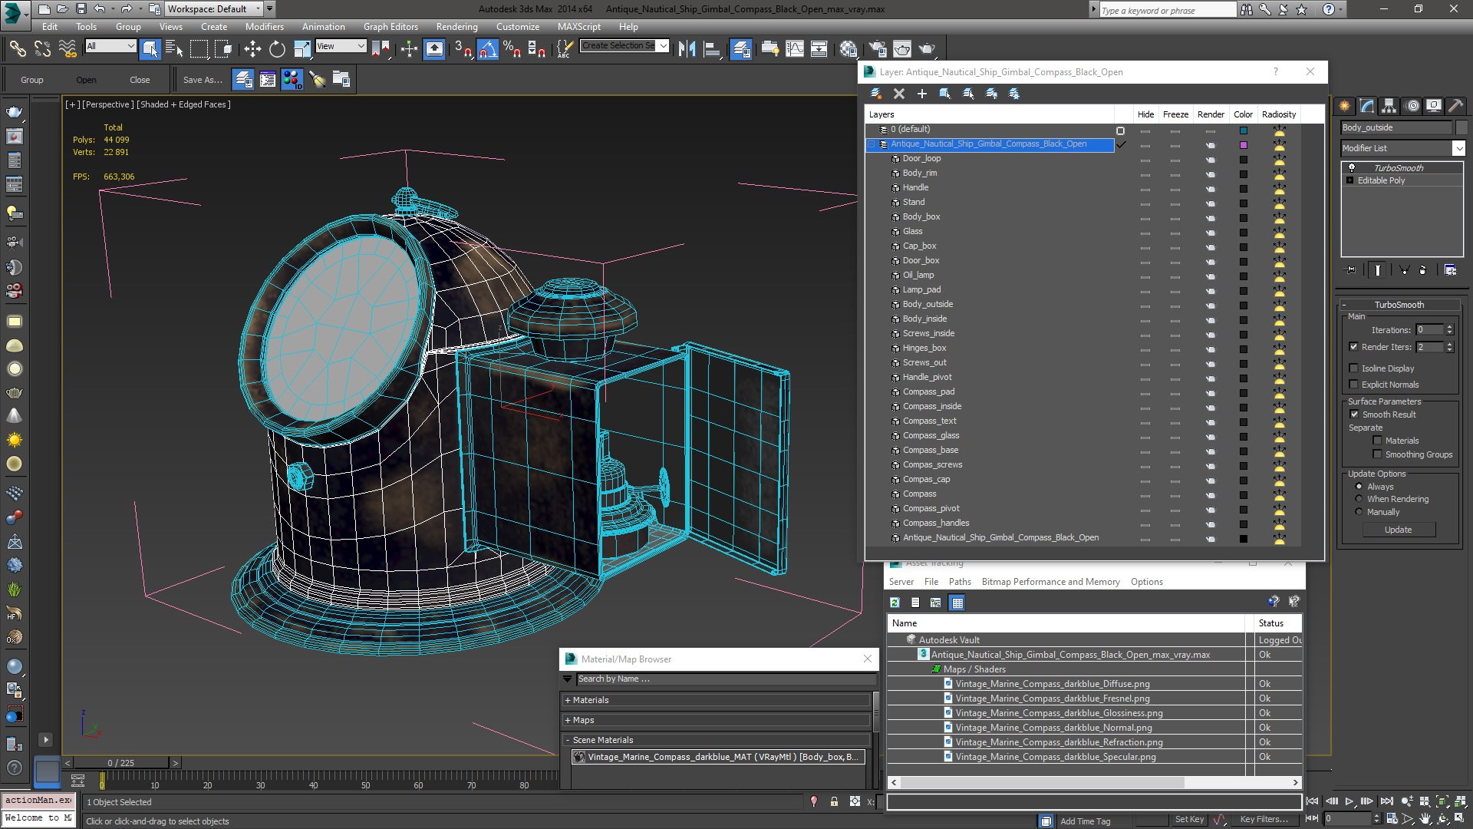This screenshot has width=1473, height=829.
Task: Select the When Rendering radio button
Action: [1359, 499]
